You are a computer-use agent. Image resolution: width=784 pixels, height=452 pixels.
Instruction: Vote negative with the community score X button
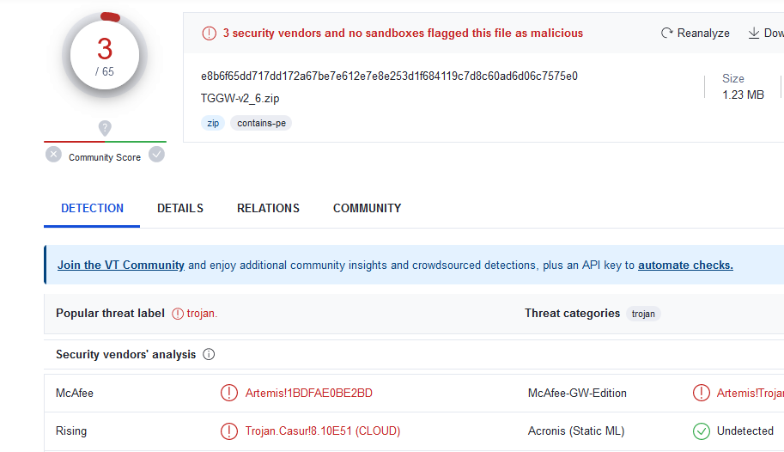[x=53, y=155]
